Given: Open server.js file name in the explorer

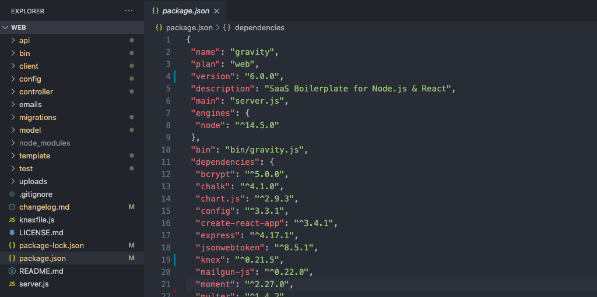Looking at the screenshot, I should tap(34, 284).
